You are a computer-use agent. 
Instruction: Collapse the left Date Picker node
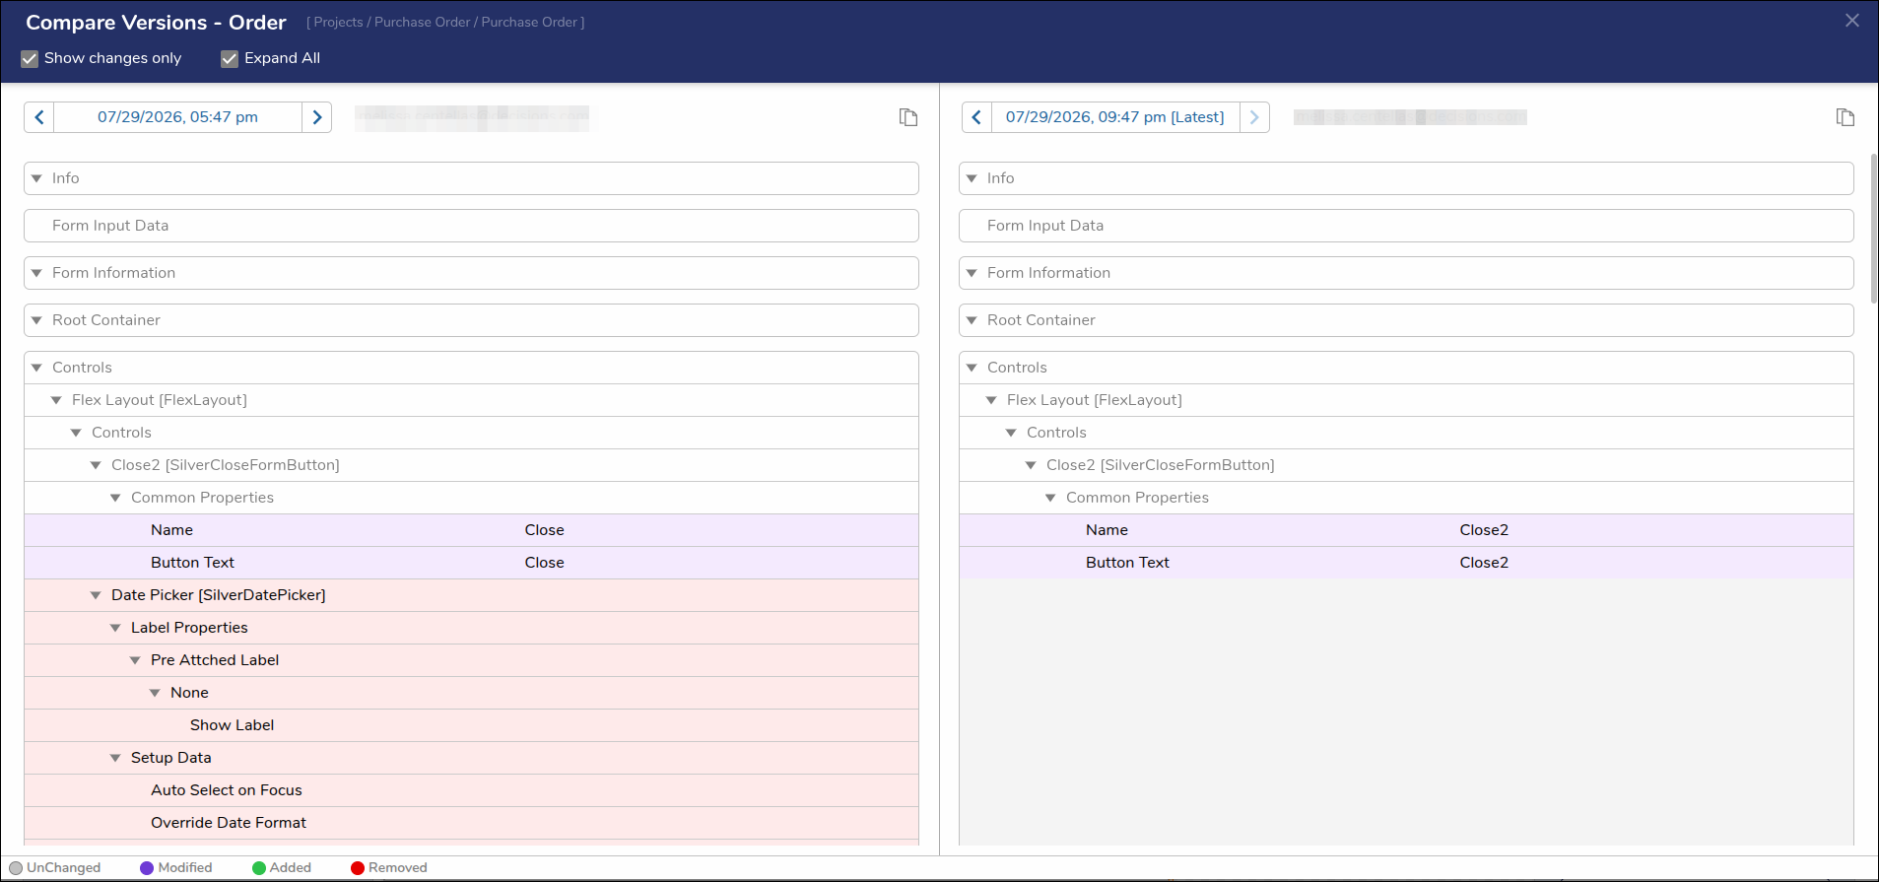(x=96, y=595)
